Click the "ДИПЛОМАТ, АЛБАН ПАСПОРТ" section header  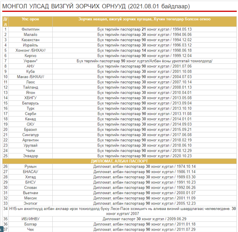(x=119, y=161)
